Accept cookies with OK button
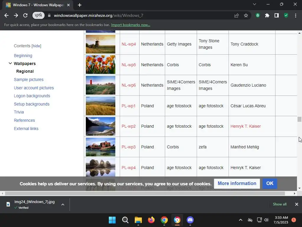Screen dimensions: 302x227 [x=270, y=183]
